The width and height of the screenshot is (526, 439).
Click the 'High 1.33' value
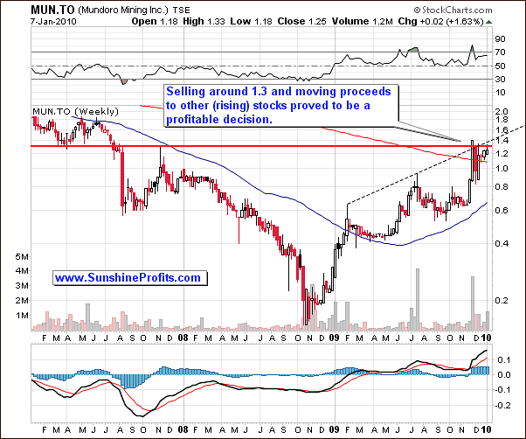[204, 22]
